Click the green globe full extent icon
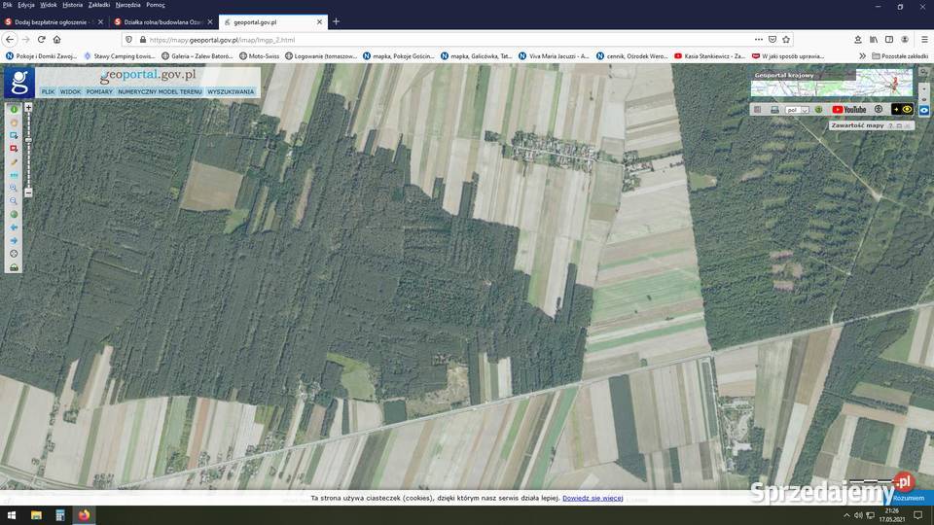Screen dimensions: 934x525 [14, 214]
